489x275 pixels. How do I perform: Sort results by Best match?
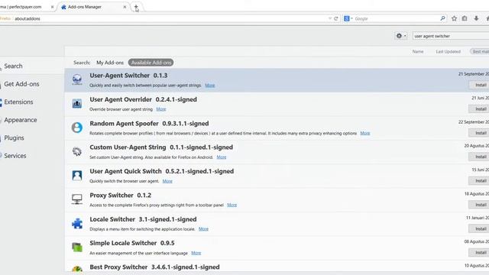click(481, 51)
